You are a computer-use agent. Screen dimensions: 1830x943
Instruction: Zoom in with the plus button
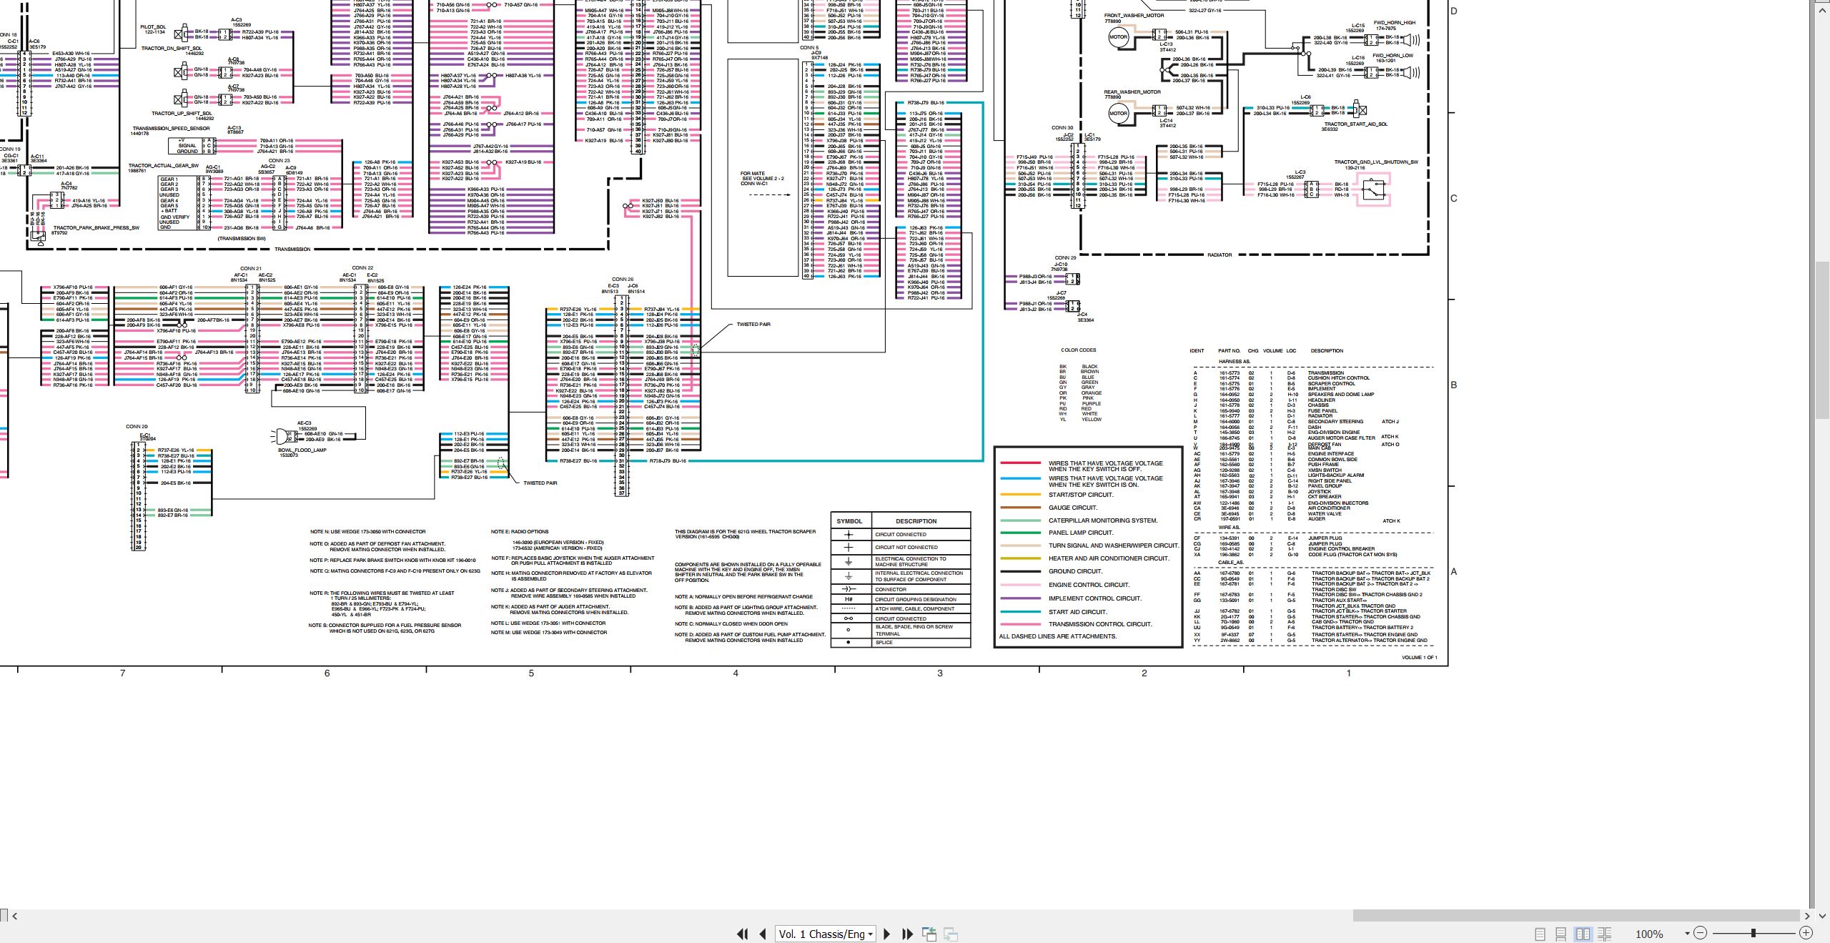click(x=1806, y=933)
